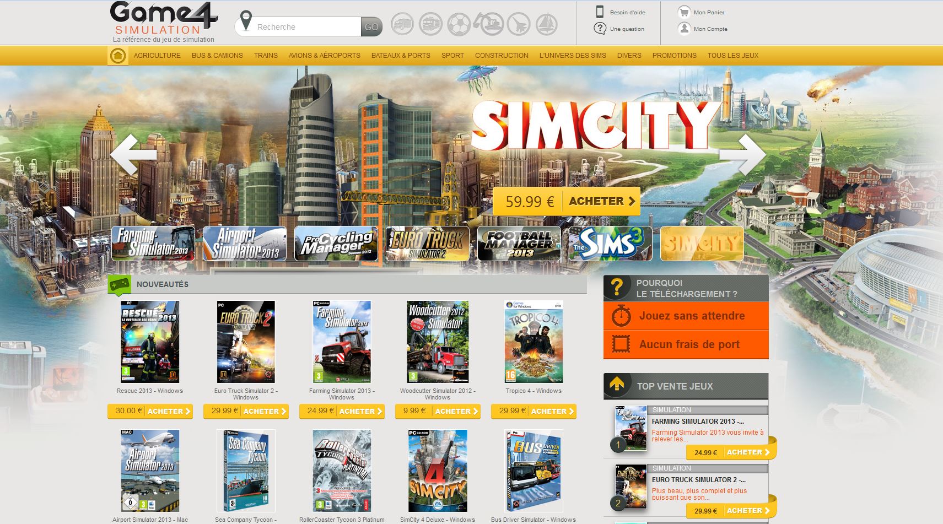943x524 pixels.
Task: Click the location pin icon in search
Action: (x=246, y=21)
